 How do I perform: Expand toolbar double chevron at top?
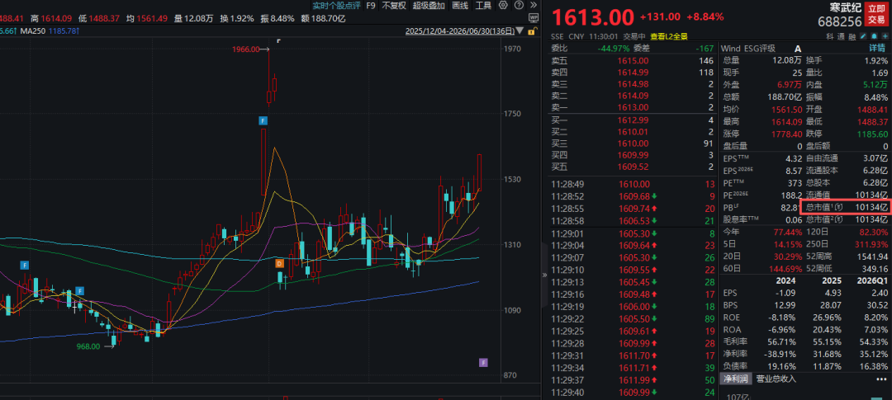pyautogui.click(x=534, y=5)
